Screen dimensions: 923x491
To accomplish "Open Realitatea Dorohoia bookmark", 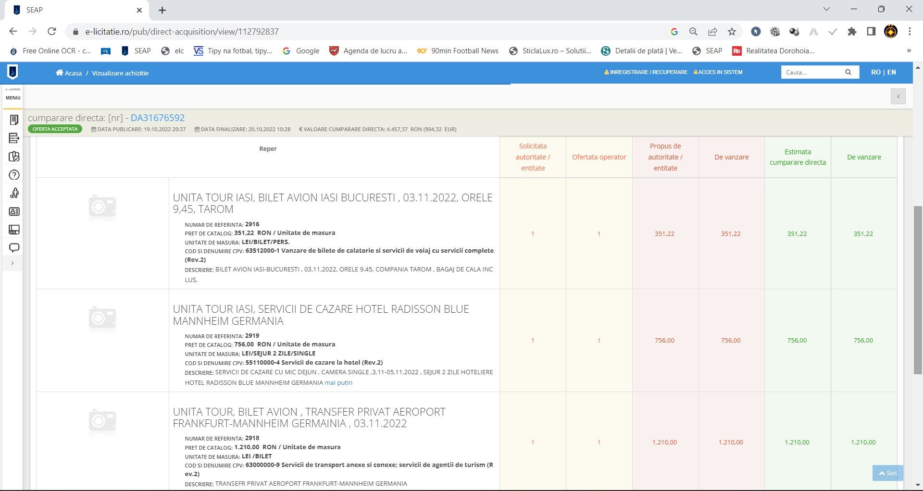I will point(773,51).
